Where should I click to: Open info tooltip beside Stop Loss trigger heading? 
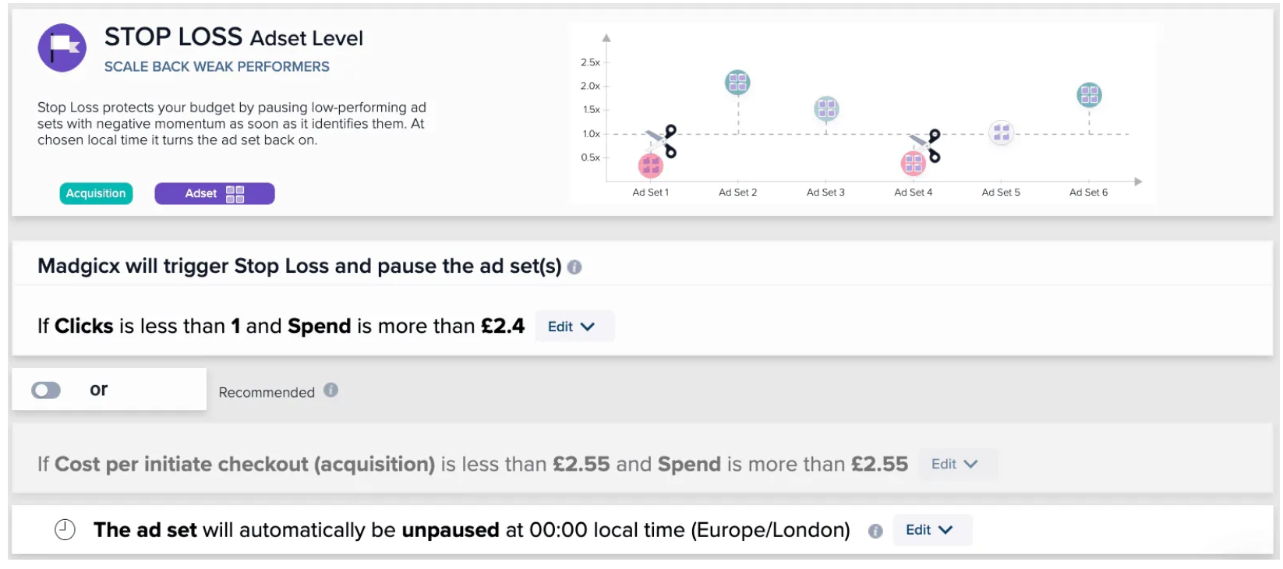point(574,267)
